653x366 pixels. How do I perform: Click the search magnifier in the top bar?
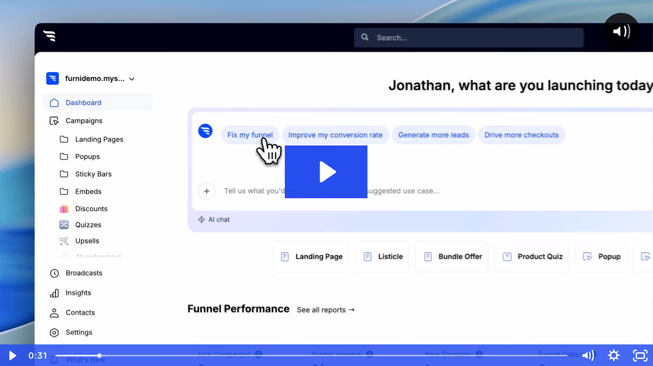(x=365, y=37)
